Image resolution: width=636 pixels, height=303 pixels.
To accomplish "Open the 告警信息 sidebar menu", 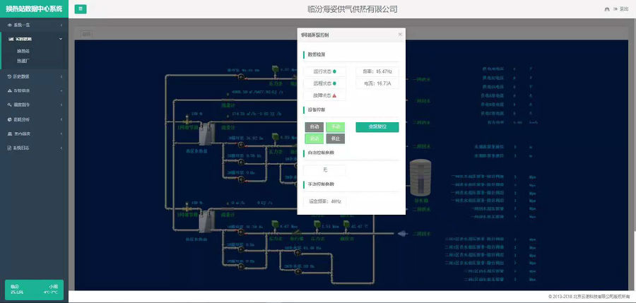I will 34,90.
